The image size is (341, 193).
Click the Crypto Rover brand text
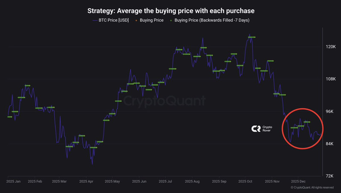click(x=267, y=129)
